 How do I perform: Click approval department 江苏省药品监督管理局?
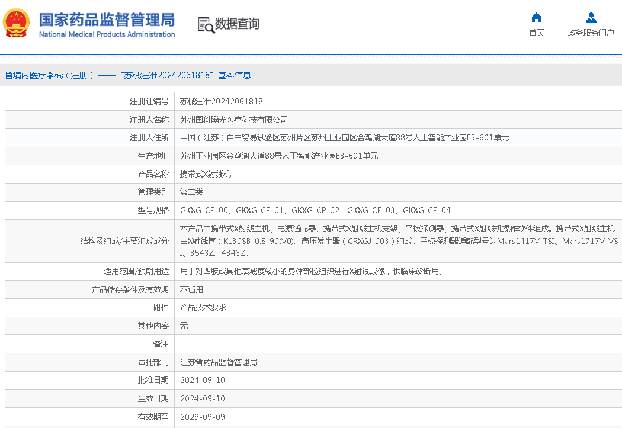click(x=219, y=362)
